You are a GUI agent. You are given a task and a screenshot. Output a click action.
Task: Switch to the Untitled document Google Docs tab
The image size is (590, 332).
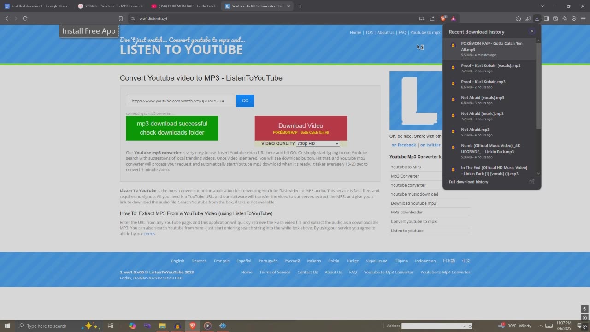point(36,6)
